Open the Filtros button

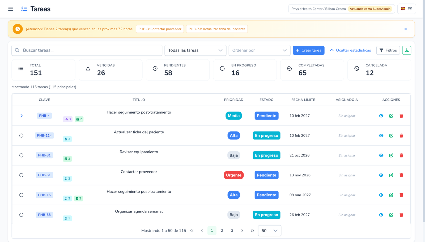click(x=388, y=50)
